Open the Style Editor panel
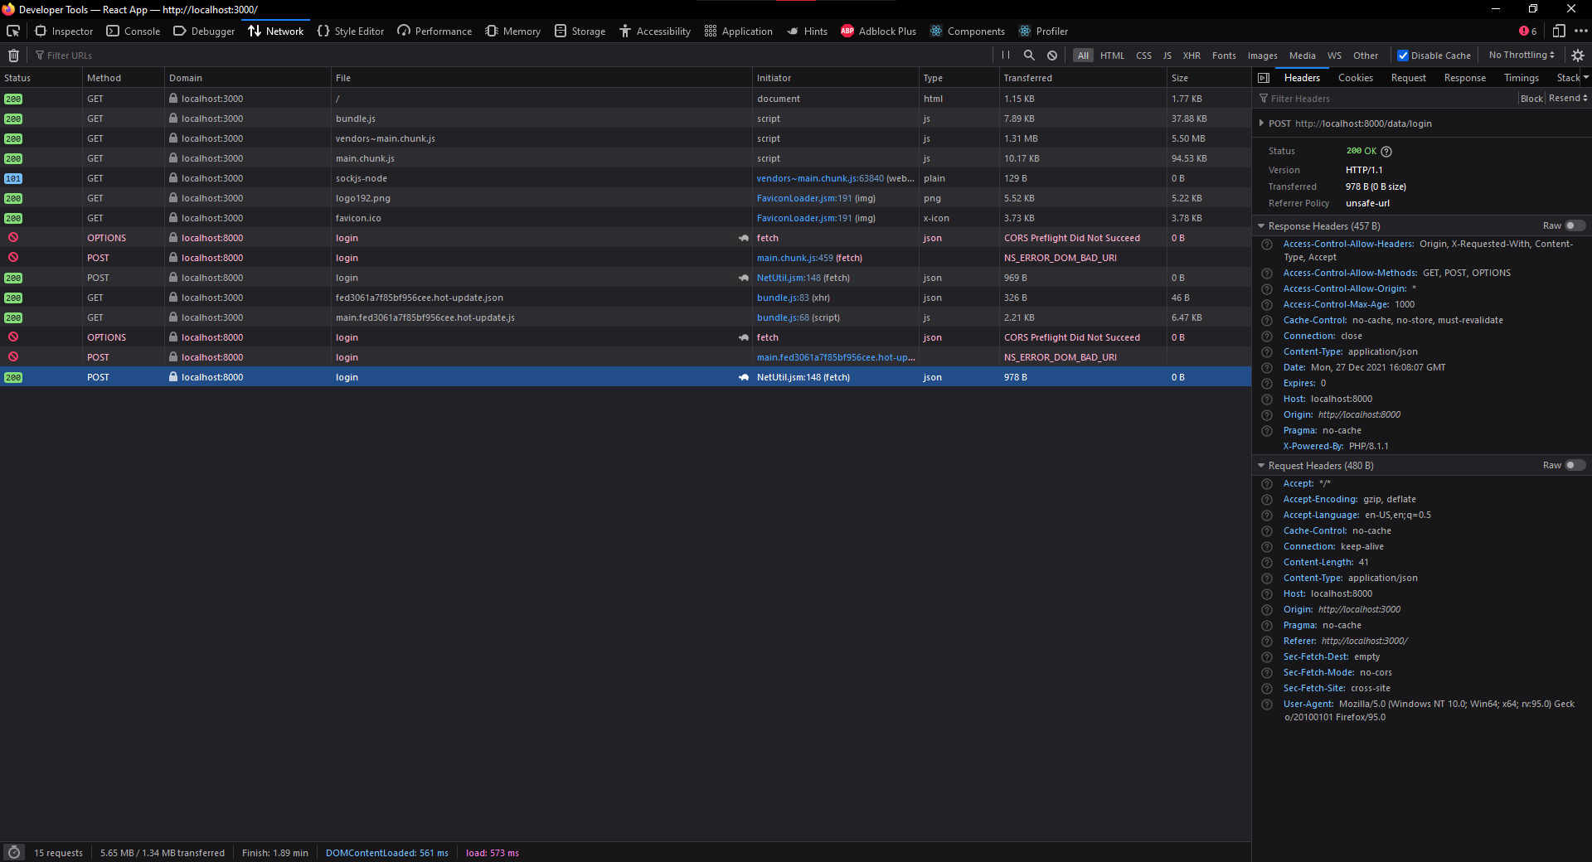1592x862 pixels. (x=351, y=31)
